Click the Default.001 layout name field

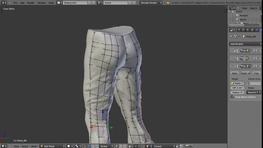coord(75,3)
